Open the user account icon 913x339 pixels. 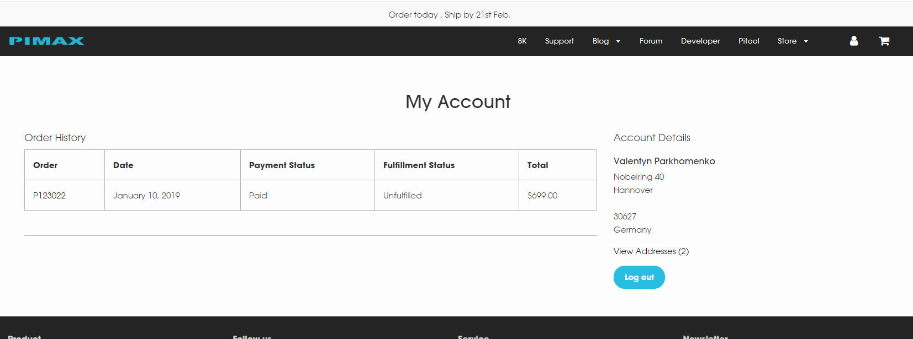tap(853, 41)
